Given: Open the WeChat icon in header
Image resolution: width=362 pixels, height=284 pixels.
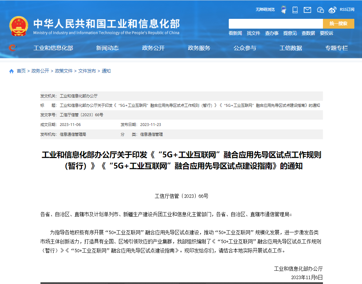Looking at the screenshot, I should point(320,10).
